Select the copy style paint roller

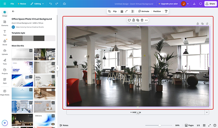[166, 11]
